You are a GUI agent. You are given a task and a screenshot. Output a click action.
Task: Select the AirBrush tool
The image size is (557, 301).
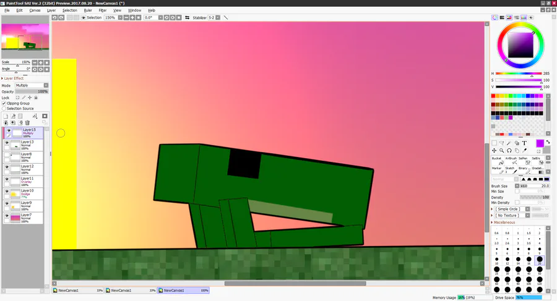[x=511, y=161]
